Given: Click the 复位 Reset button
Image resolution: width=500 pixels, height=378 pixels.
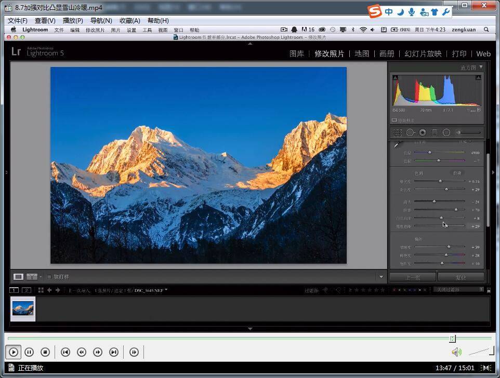Looking at the screenshot, I should 461,277.
